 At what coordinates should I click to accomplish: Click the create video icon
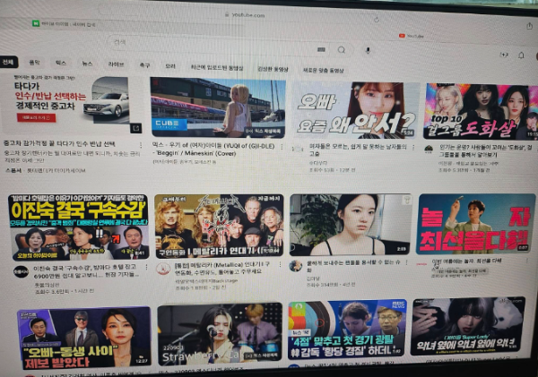coord(504,55)
